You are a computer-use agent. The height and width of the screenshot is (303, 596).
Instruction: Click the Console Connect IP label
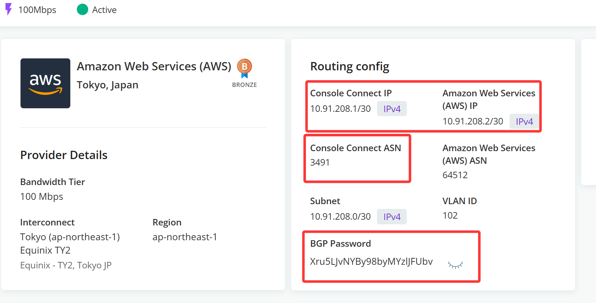click(x=351, y=93)
